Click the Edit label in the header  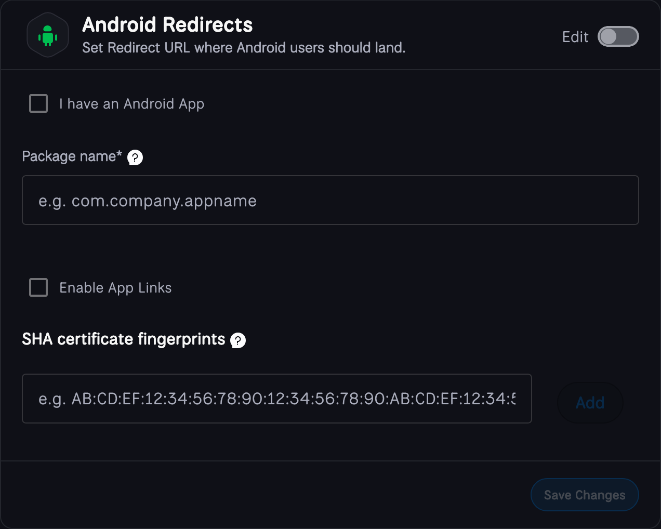575,36
